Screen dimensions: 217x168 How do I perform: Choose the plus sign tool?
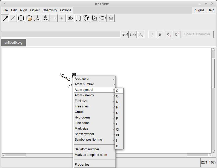tap(62, 18)
